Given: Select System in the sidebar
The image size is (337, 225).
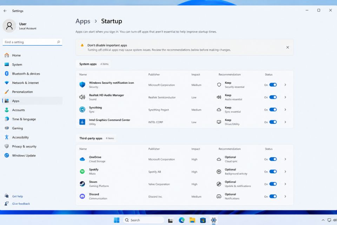Looking at the screenshot, I should pyautogui.click(x=32, y=64).
